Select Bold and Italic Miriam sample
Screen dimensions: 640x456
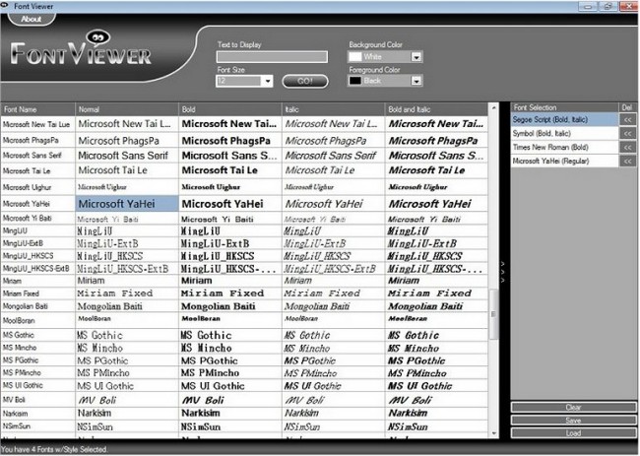pyautogui.click(x=436, y=281)
